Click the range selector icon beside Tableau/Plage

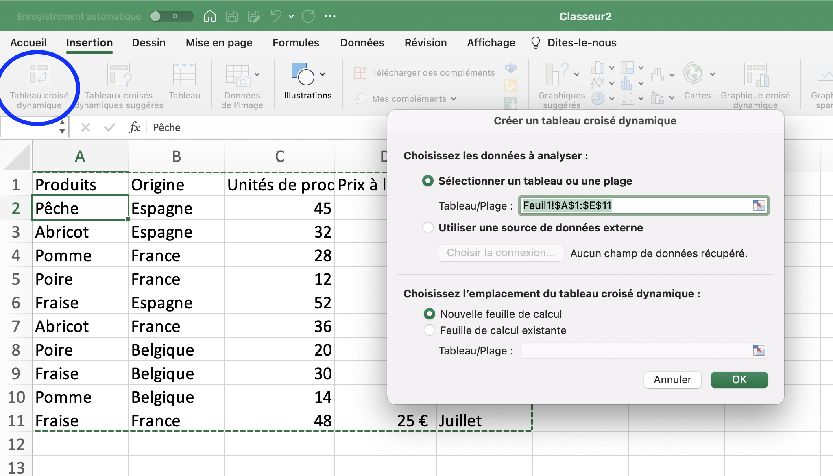tap(759, 206)
